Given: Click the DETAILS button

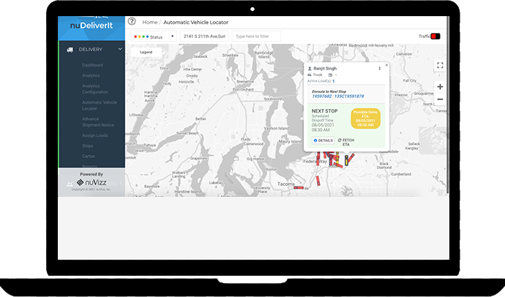Looking at the screenshot, I should (x=323, y=140).
